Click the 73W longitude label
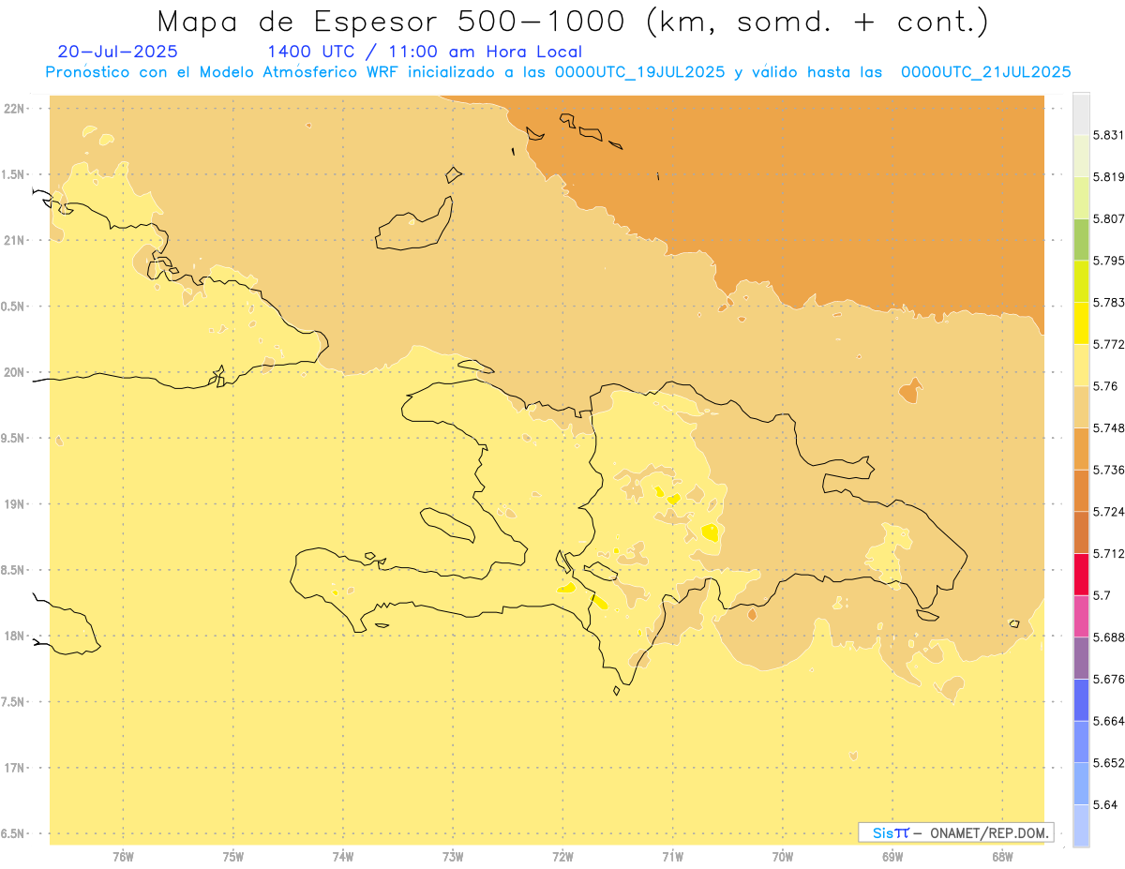This screenshot has height=869, width=1125. click(x=453, y=856)
